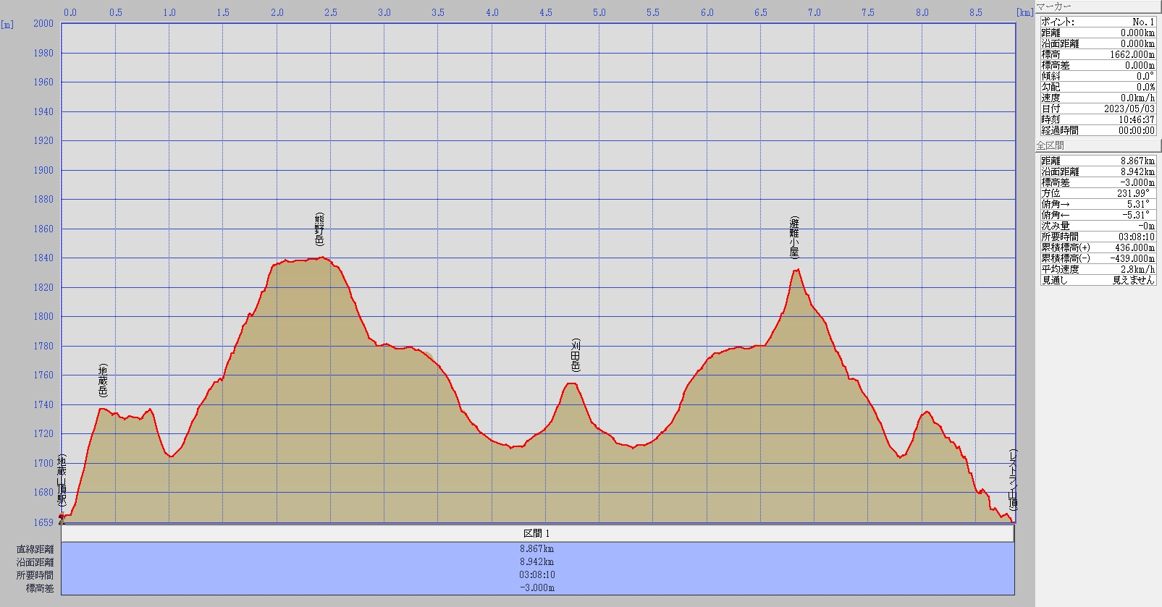Click the 所要時間 03:08:10 value in section table
Screen dimensions: 1162x607
pyautogui.click(x=537, y=575)
